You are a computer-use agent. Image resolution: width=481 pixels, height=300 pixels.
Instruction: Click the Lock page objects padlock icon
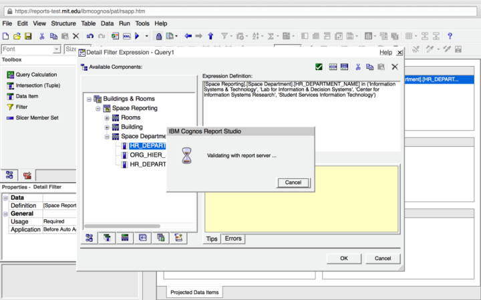pos(158,36)
